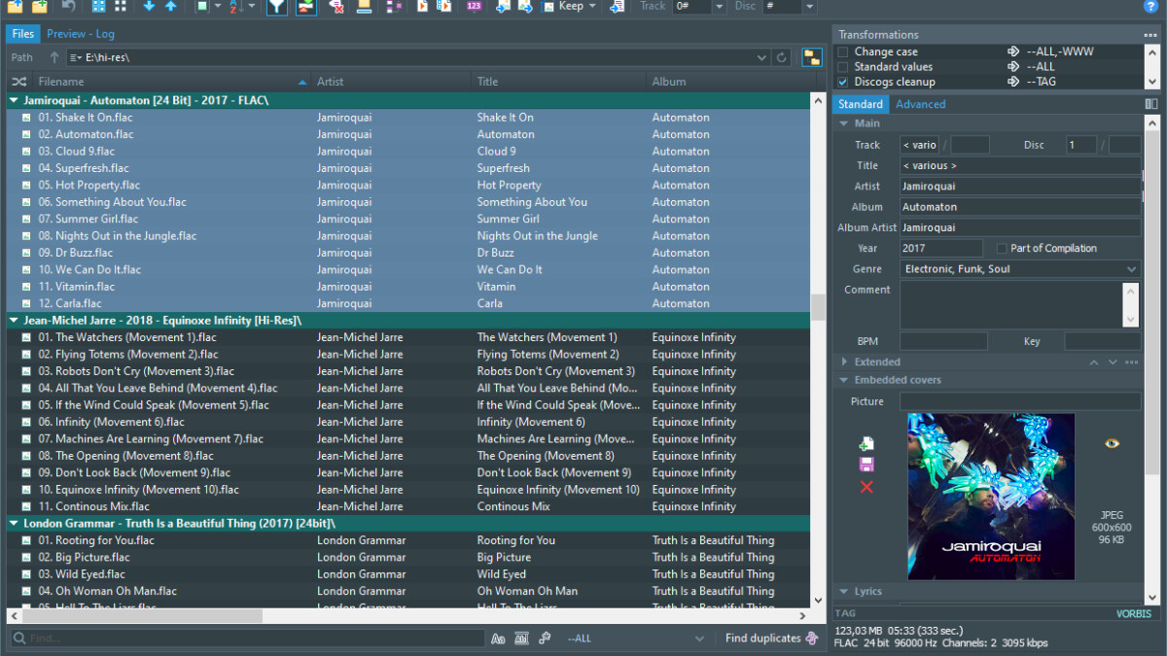Click the Album field containing Automaton
Viewport: 1167px width, 656px height.
(x=1019, y=207)
